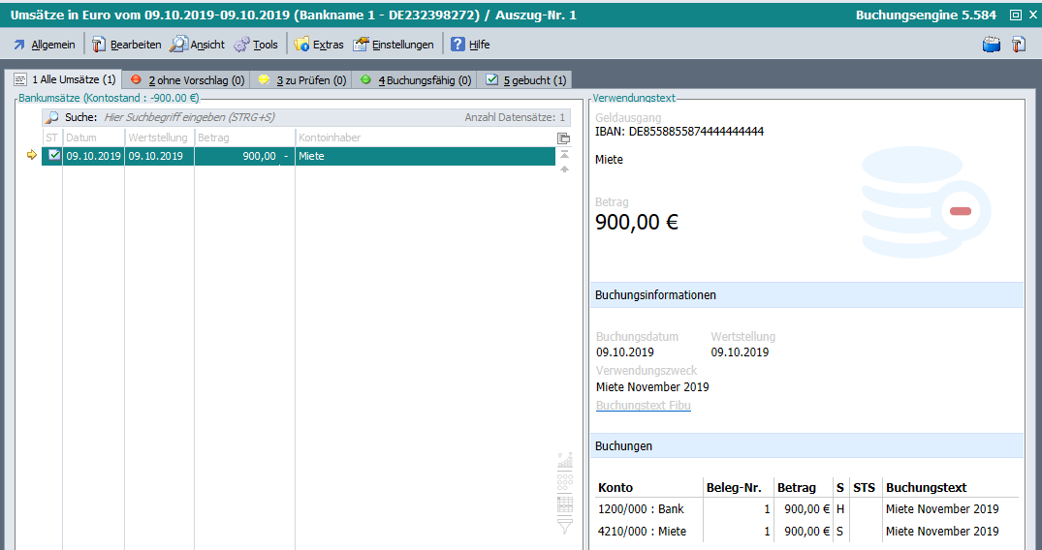The image size is (1042, 550).
Task: Toggle the status checkbox in the Miete row
Action: point(54,156)
